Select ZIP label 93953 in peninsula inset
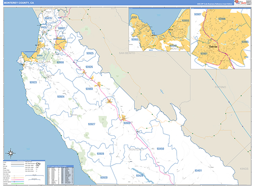Image resolution: width=253 pixels, height=186 pixels. (x=135, y=39)
